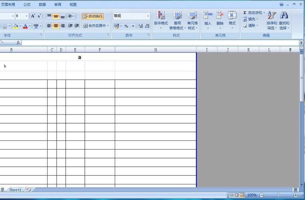Open the font color dropdown arrow
This screenshot has width=305, height=200.
click(30, 26)
